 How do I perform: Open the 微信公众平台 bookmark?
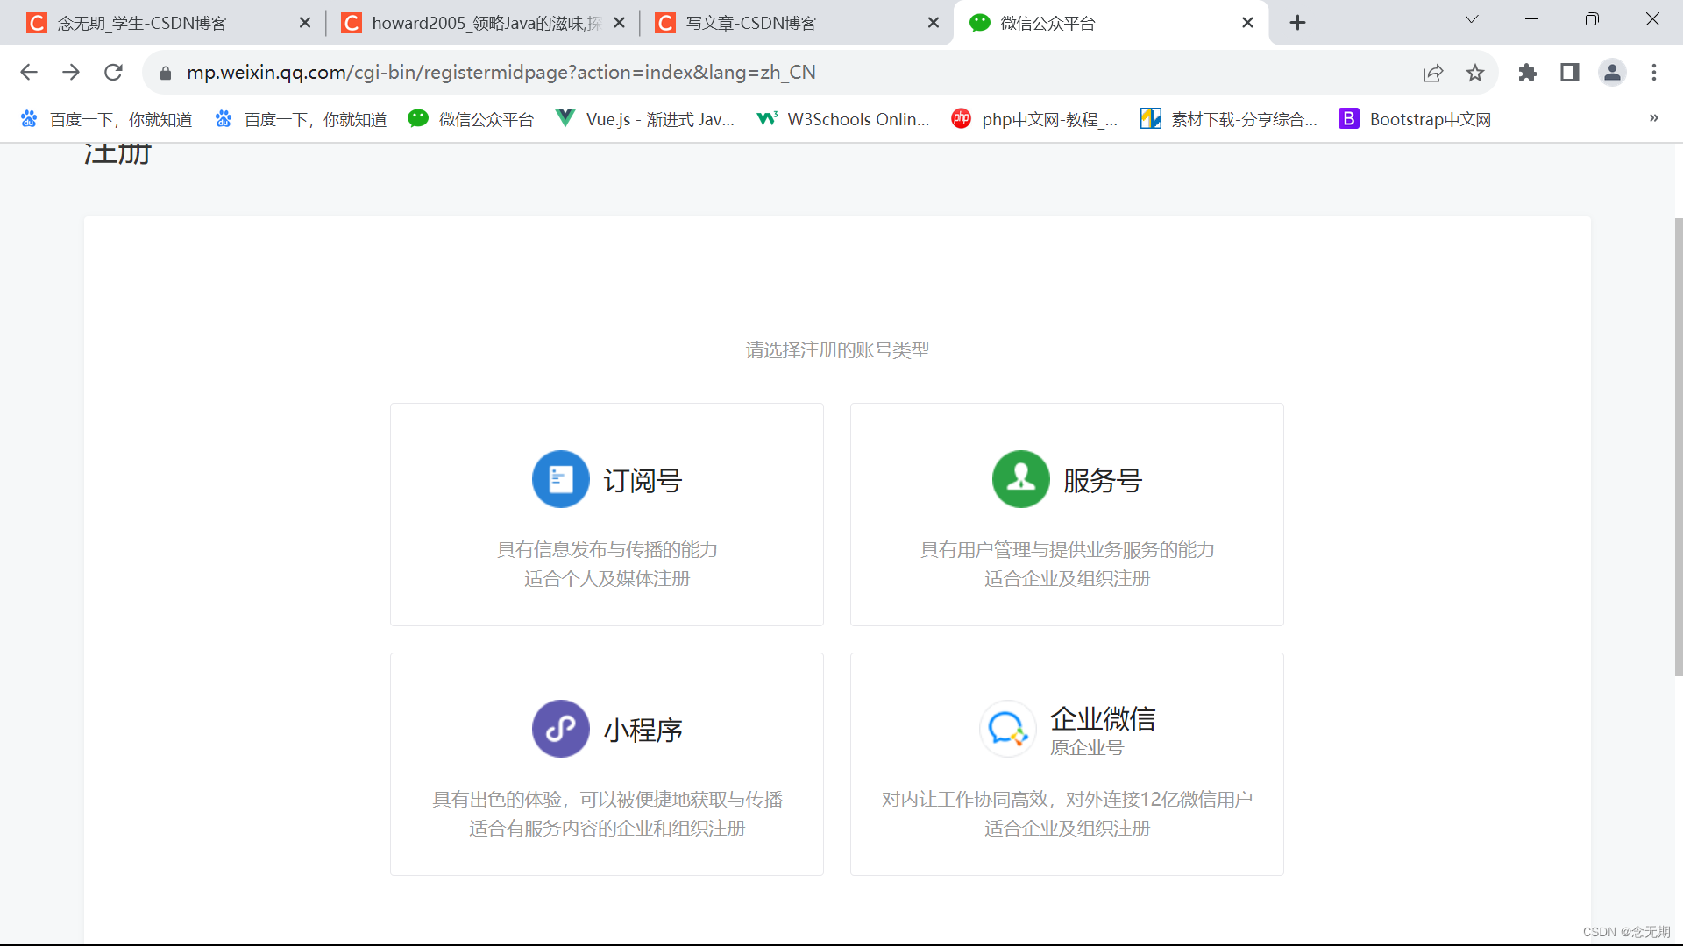click(472, 119)
